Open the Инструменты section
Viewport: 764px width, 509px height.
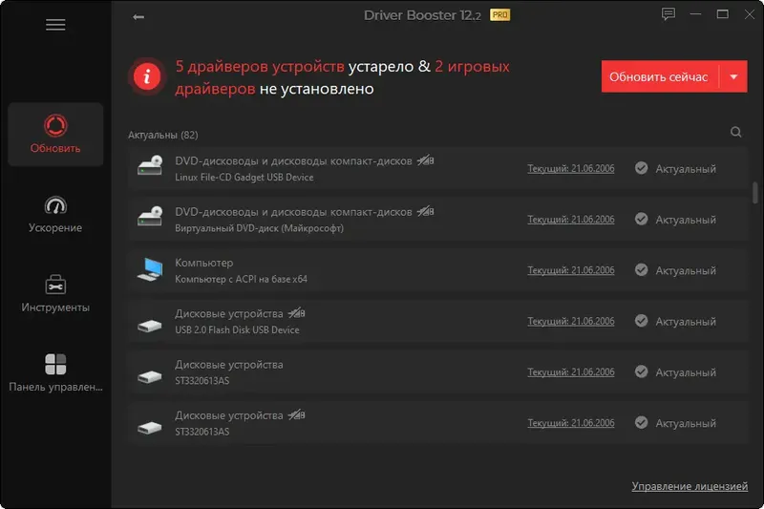55,294
